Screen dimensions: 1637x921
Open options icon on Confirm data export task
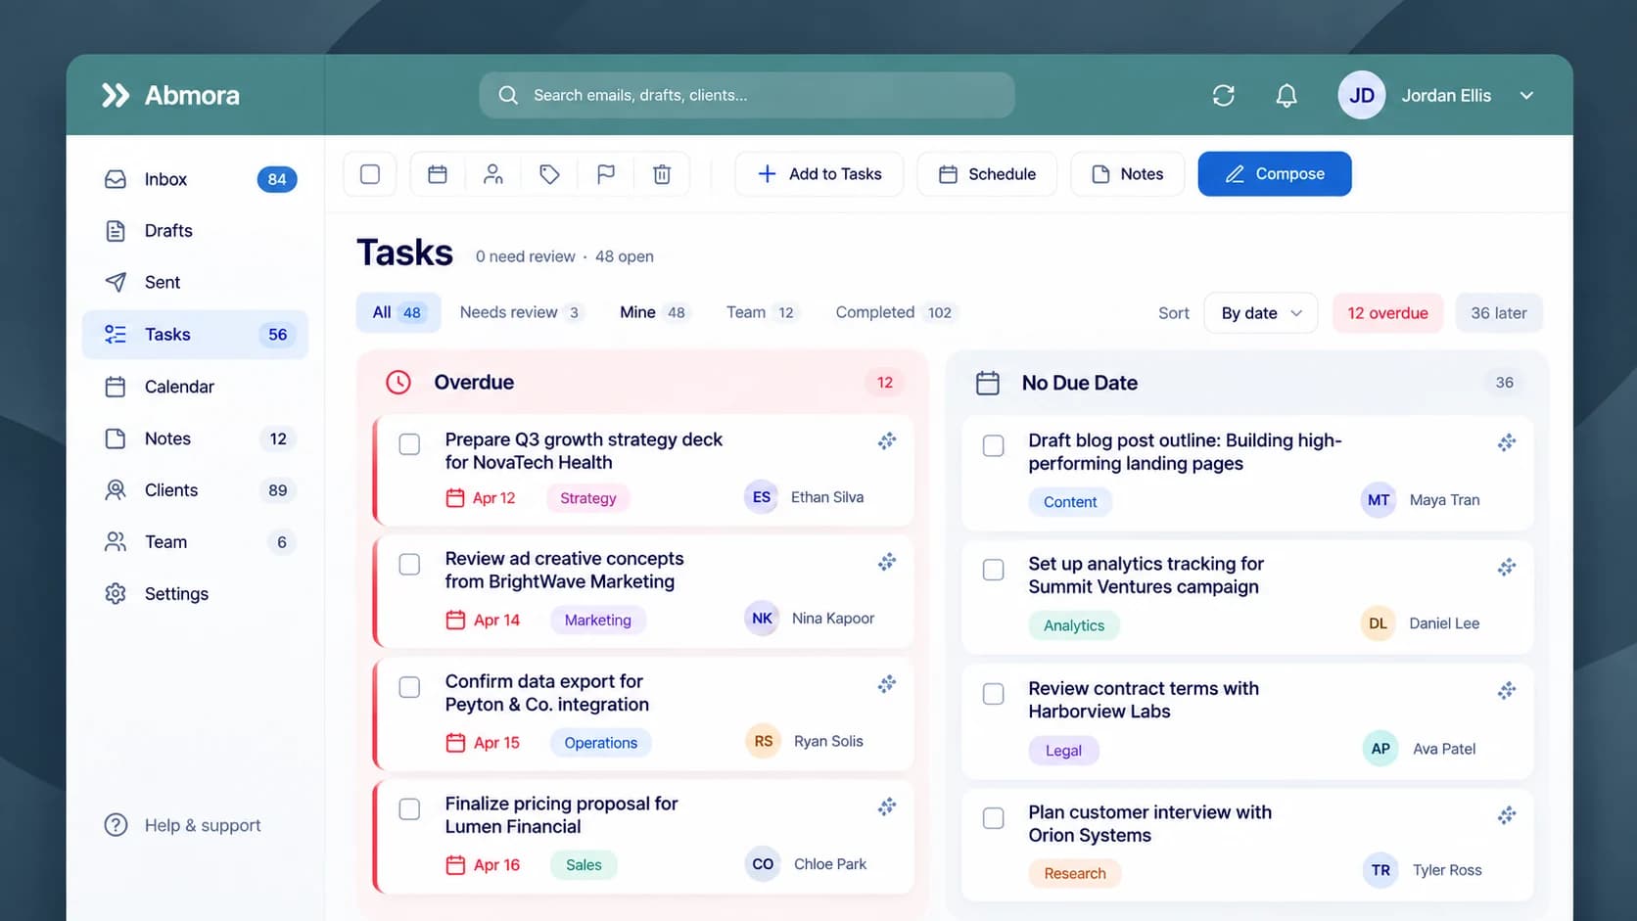[x=887, y=684]
